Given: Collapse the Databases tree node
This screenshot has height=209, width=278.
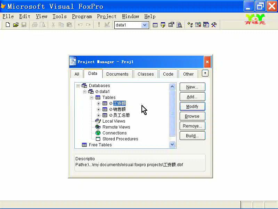Looking at the screenshot, I should 78,86.
